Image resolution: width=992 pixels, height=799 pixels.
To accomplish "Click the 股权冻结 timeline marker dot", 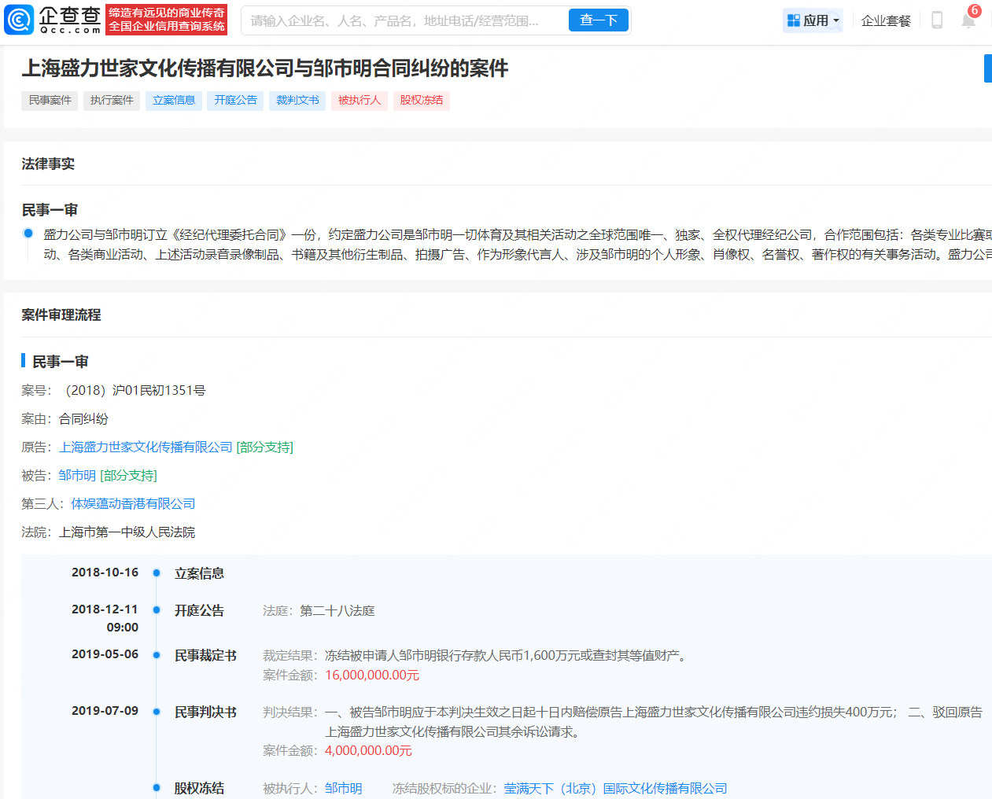I will 157,788.
